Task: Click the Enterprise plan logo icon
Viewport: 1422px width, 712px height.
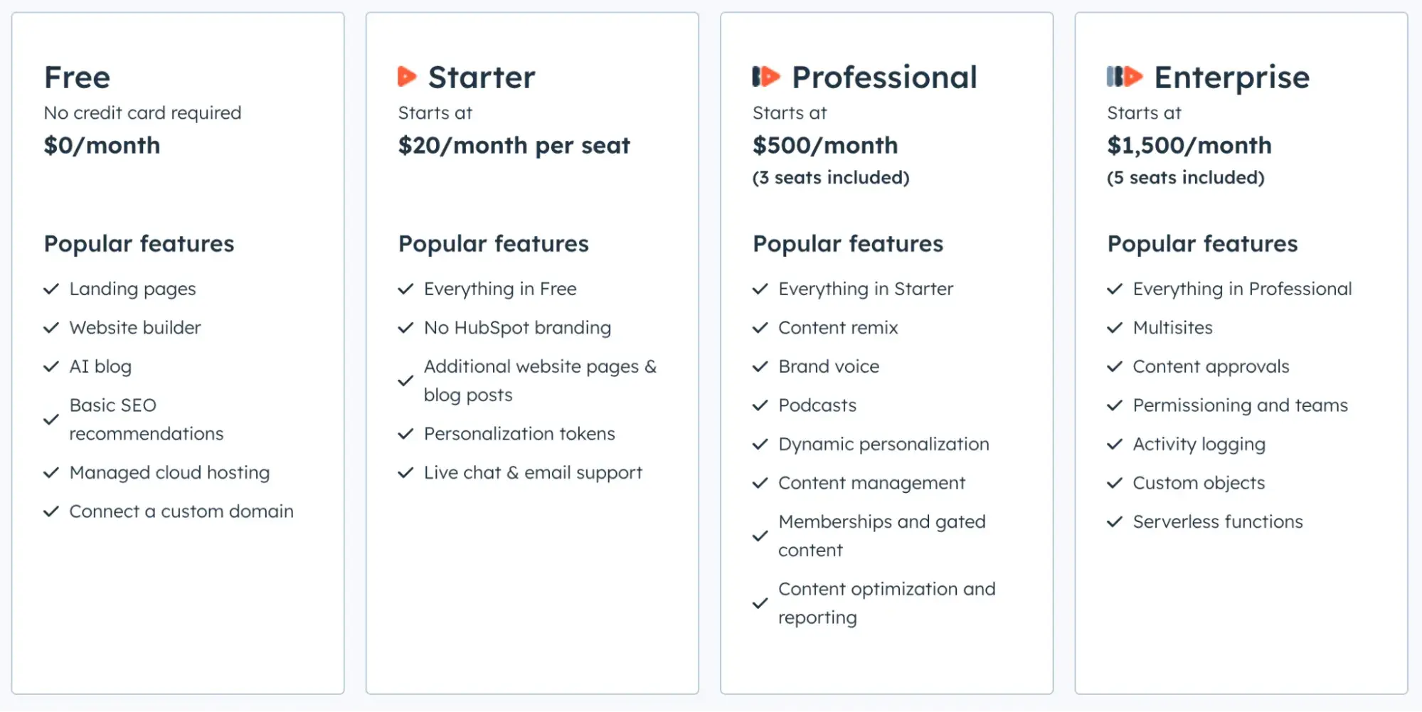Action: 1124,76
